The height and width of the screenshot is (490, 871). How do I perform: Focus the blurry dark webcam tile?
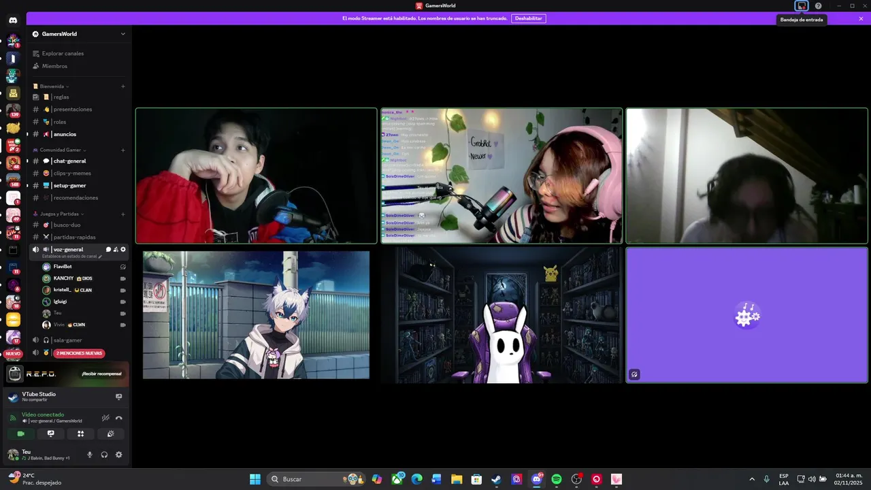(746, 176)
